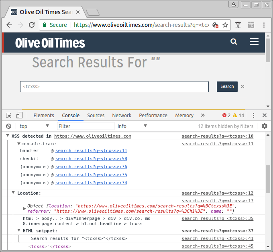Image resolution: width=273 pixels, height=252 pixels.
Task: Bookmark this page with the star icon
Action: coord(225,25)
